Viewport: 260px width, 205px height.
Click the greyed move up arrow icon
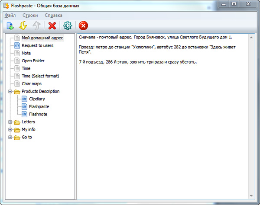(x=37, y=26)
